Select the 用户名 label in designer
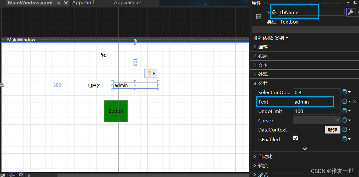Screen dimensions: 359x177 coord(94,86)
